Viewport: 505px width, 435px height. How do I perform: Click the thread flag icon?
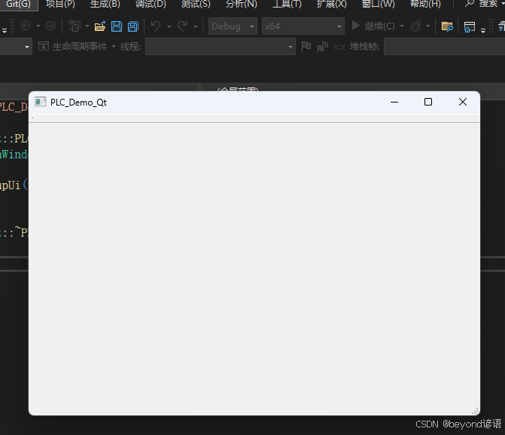tap(306, 47)
